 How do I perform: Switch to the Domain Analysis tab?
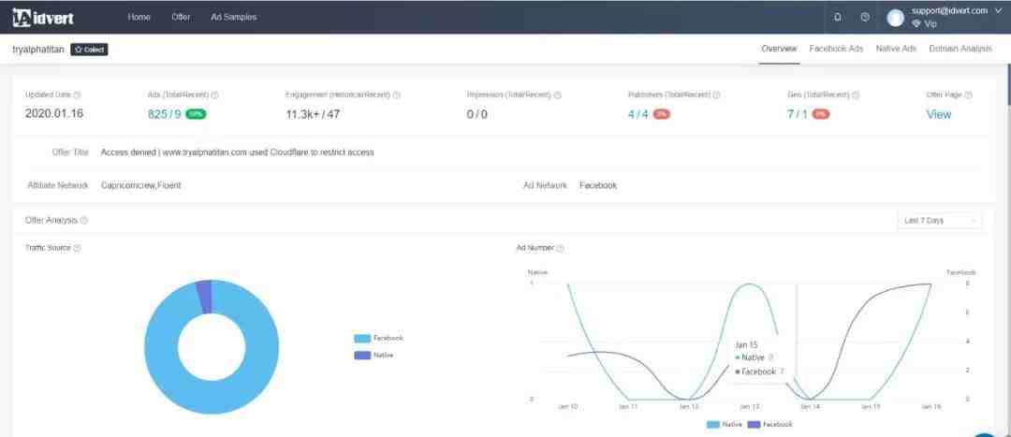(960, 49)
